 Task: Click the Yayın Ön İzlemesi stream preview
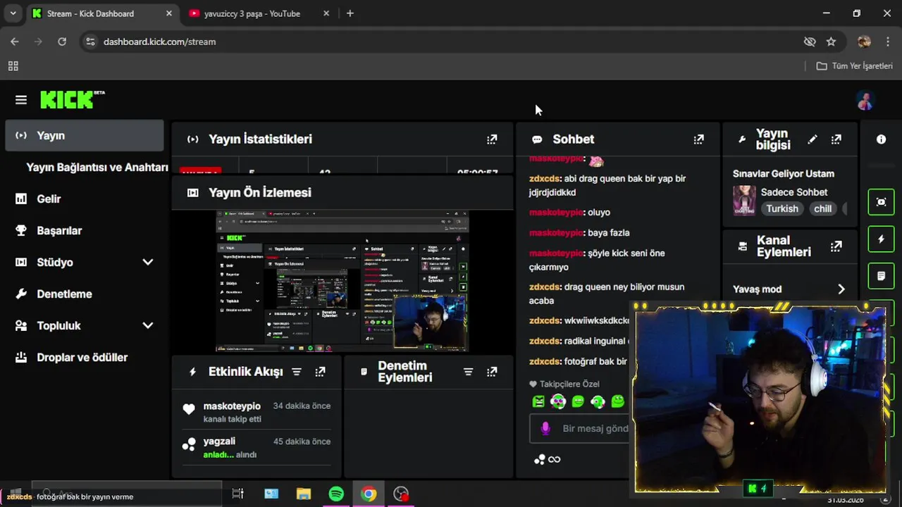342,281
